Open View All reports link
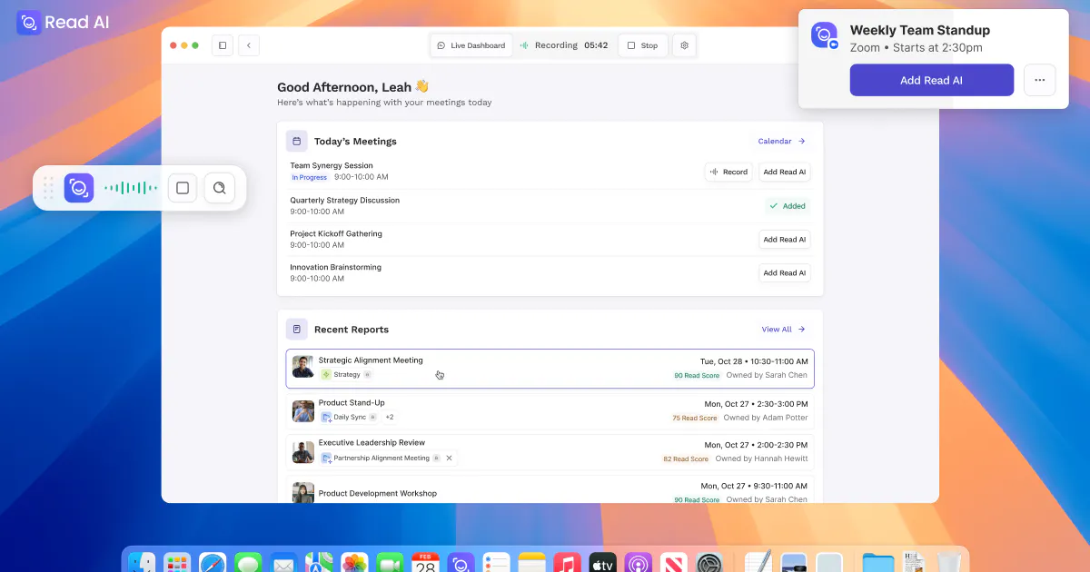This screenshot has width=1090, height=572. click(783, 330)
